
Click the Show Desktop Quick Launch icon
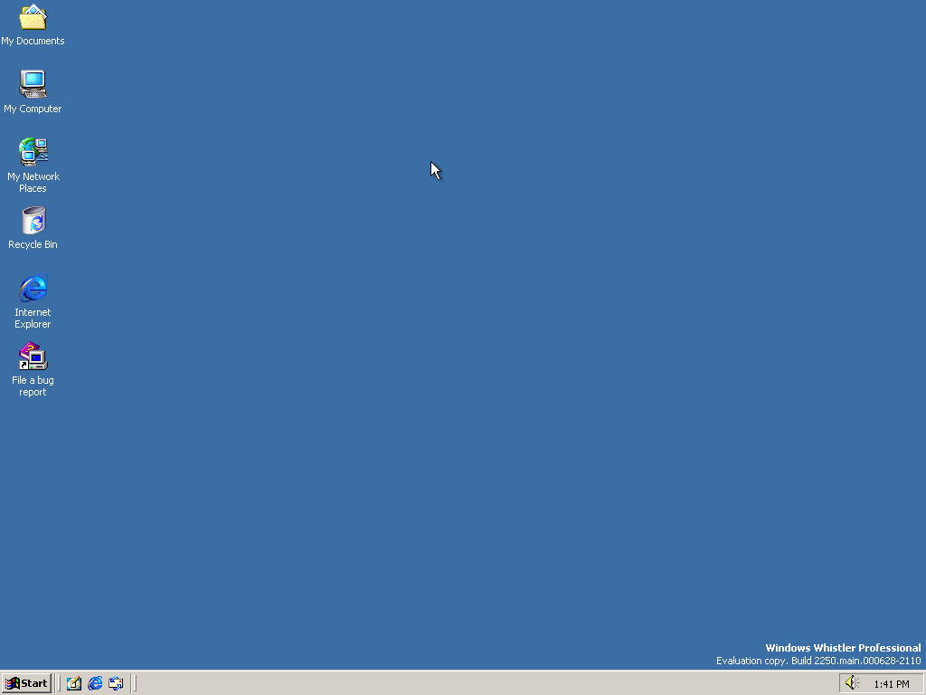pyautogui.click(x=73, y=683)
